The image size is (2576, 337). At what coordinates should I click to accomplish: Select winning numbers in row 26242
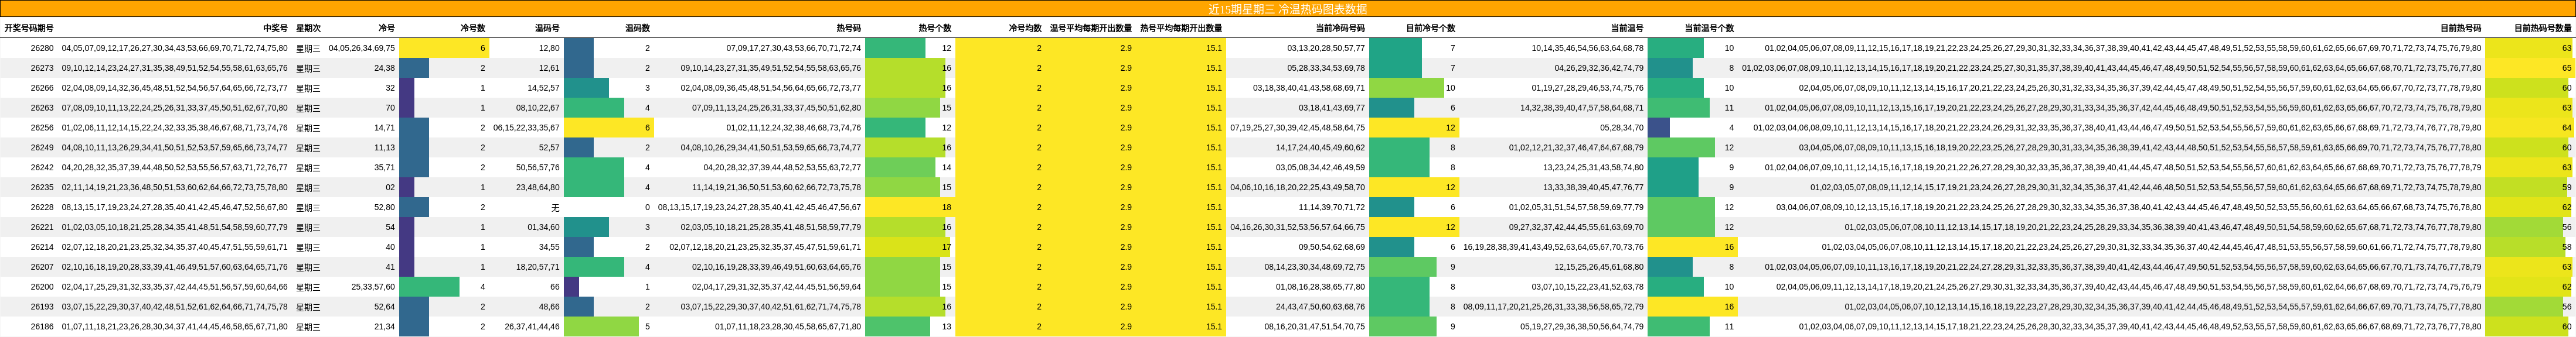(x=175, y=167)
